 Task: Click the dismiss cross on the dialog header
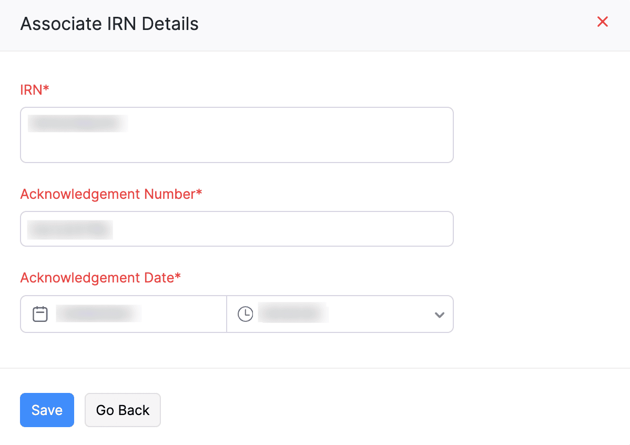[602, 22]
